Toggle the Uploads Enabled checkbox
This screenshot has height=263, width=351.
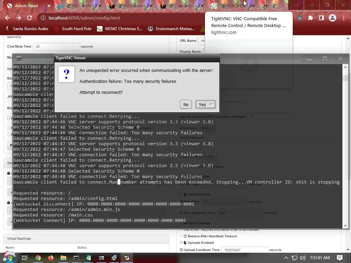coord(181,242)
